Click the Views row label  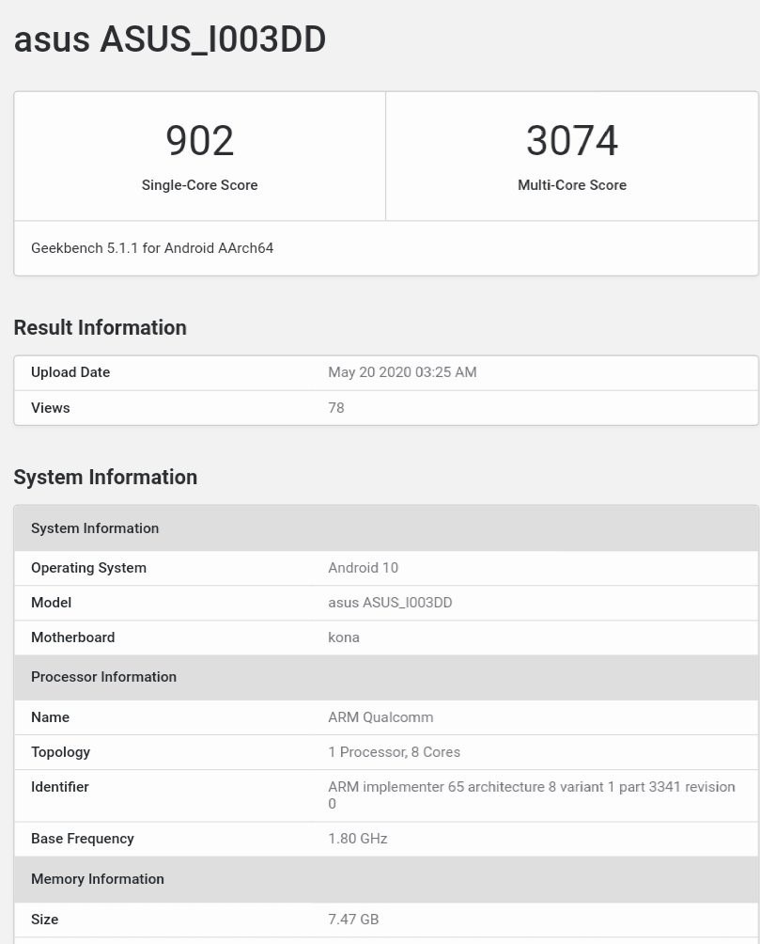51,407
